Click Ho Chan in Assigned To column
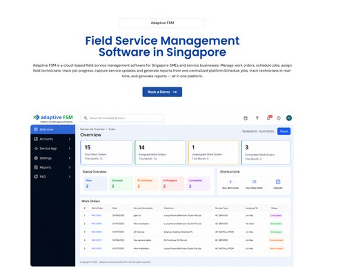The image size is (345, 269). point(250,224)
